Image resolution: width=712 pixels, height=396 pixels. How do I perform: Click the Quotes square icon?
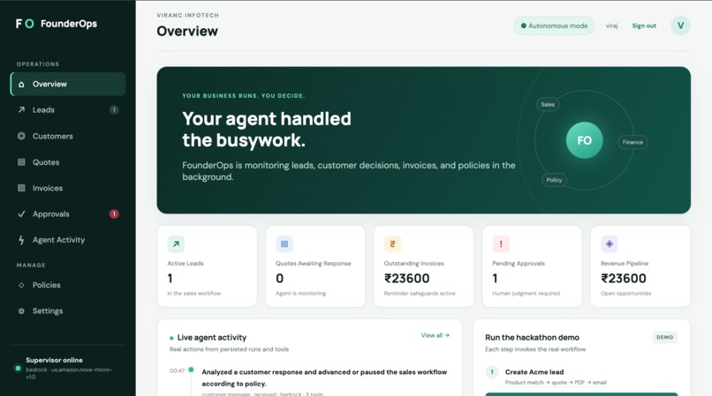click(x=21, y=162)
